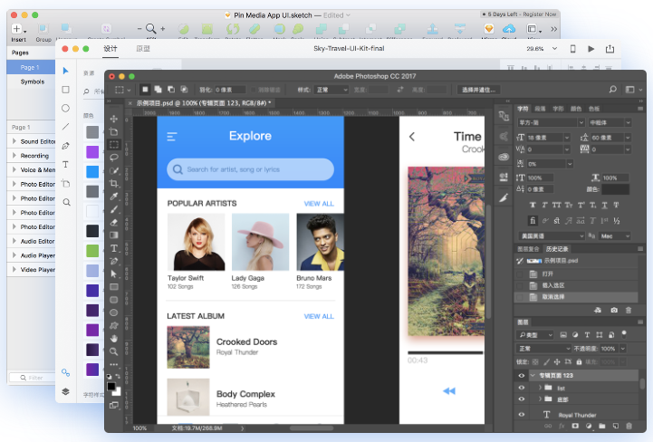653x442 pixels.
Task: Click the text color swatch in Character panel
Action: tap(615, 189)
